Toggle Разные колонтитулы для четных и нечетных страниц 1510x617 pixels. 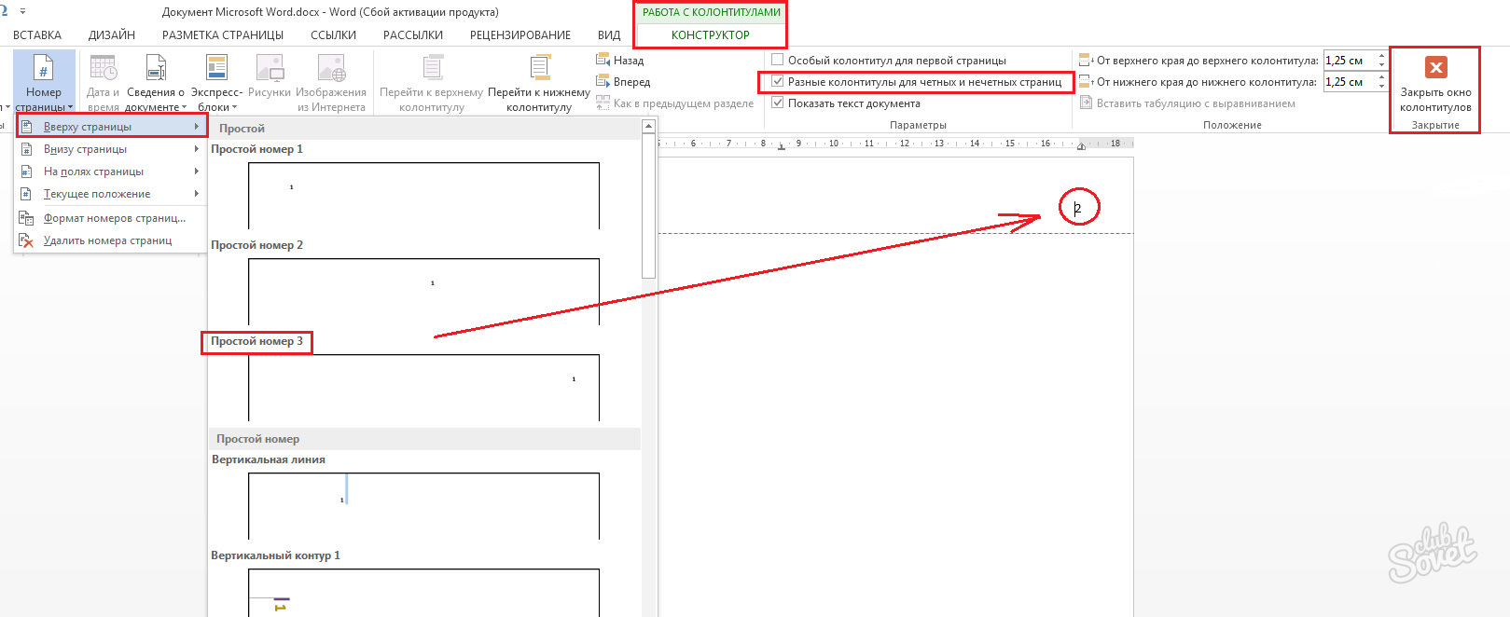[778, 82]
